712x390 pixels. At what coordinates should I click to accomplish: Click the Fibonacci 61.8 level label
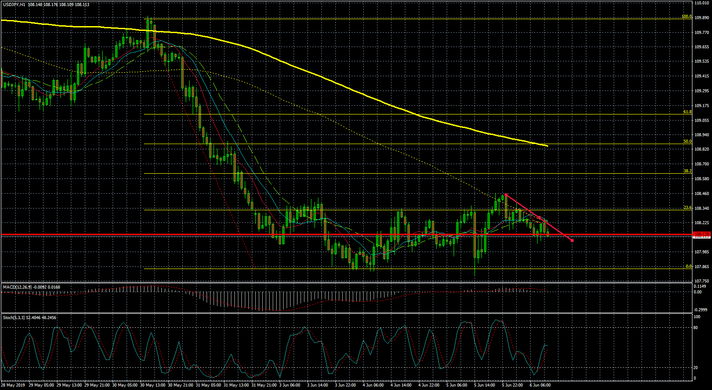[687, 112]
